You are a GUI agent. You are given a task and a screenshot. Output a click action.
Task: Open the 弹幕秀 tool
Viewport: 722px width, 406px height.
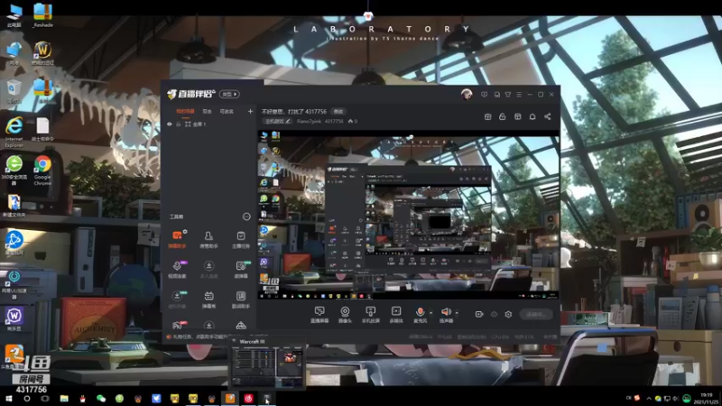coord(208,300)
